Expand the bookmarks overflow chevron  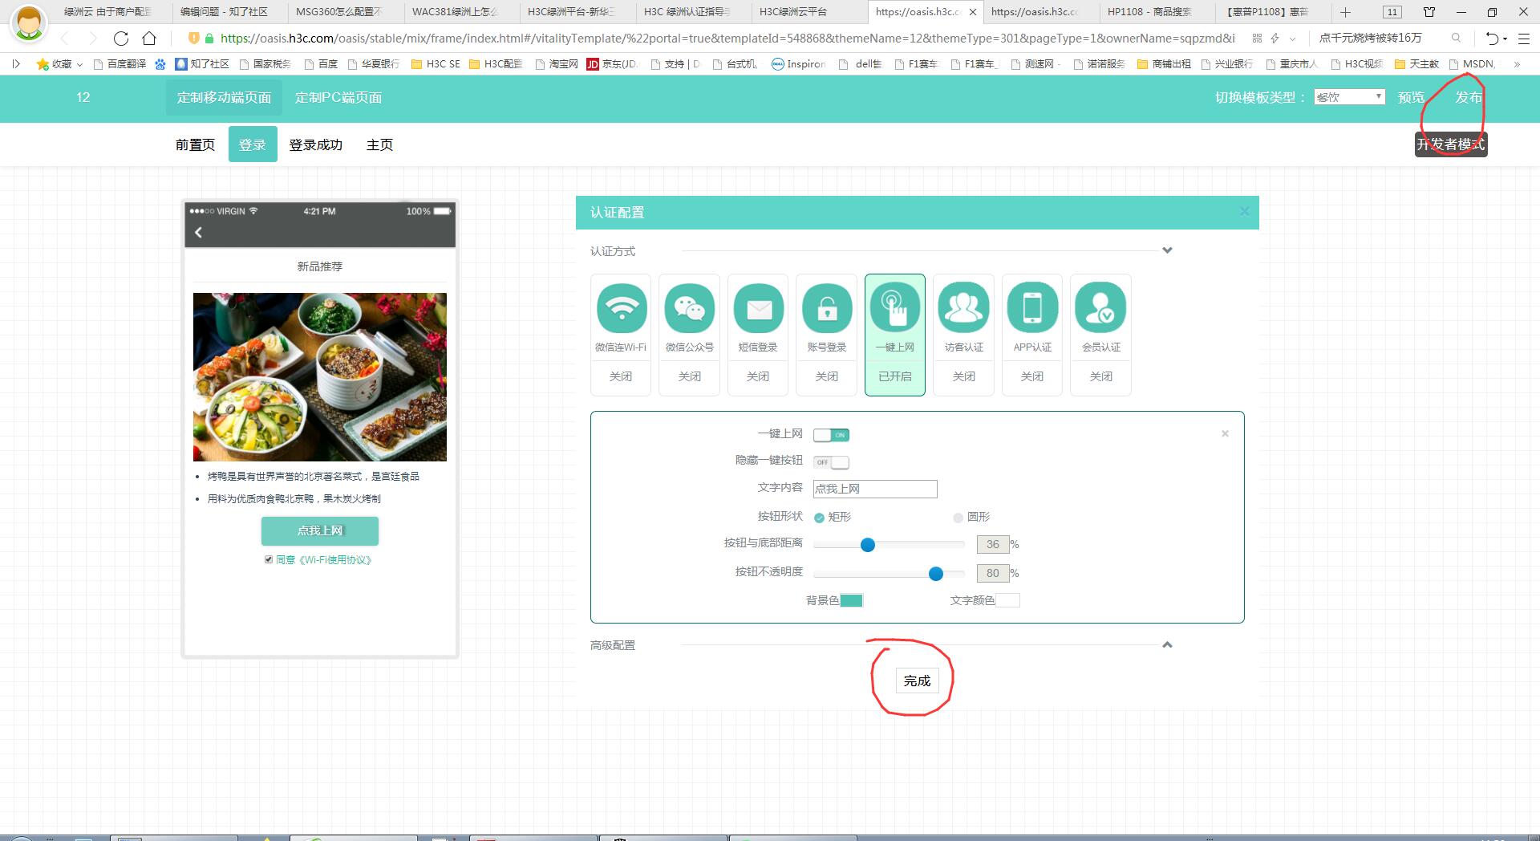coord(1516,64)
